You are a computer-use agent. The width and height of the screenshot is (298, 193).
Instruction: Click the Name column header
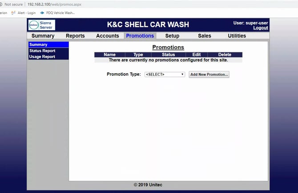coord(109,55)
